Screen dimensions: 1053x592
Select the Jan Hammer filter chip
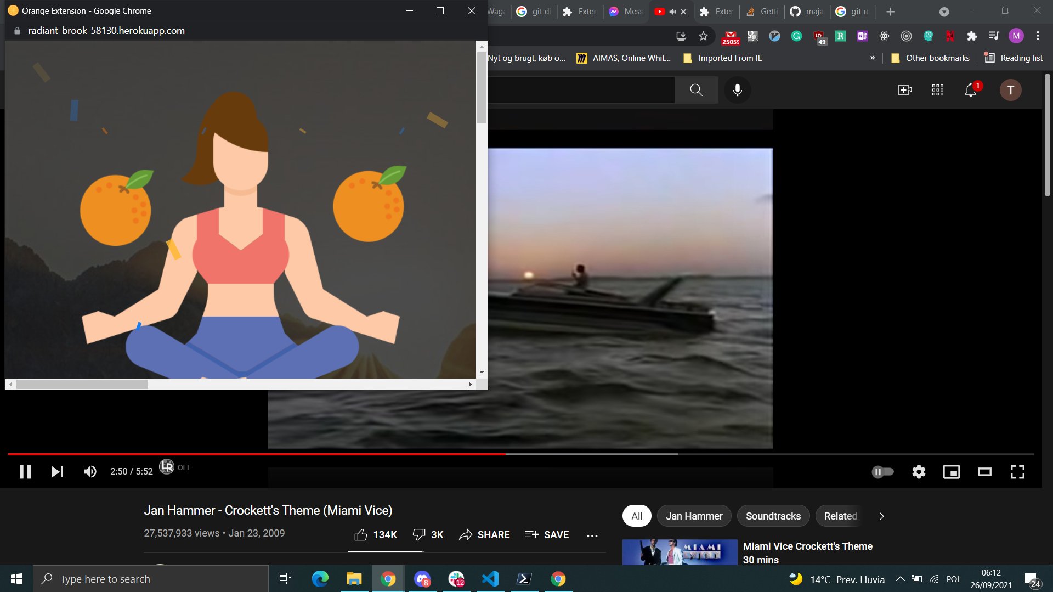pos(694,516)
